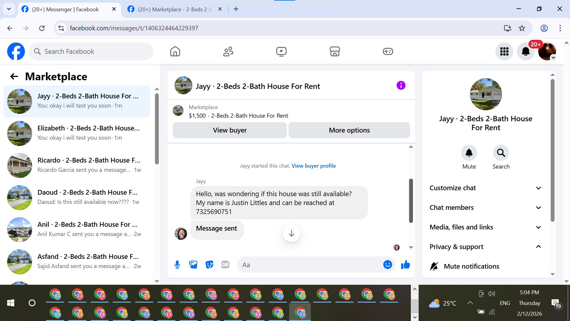Click the chat messages scrollbar thumb
Image resolution: width=570 pixels, height=321 pixels.
click(x=411, y=201)
